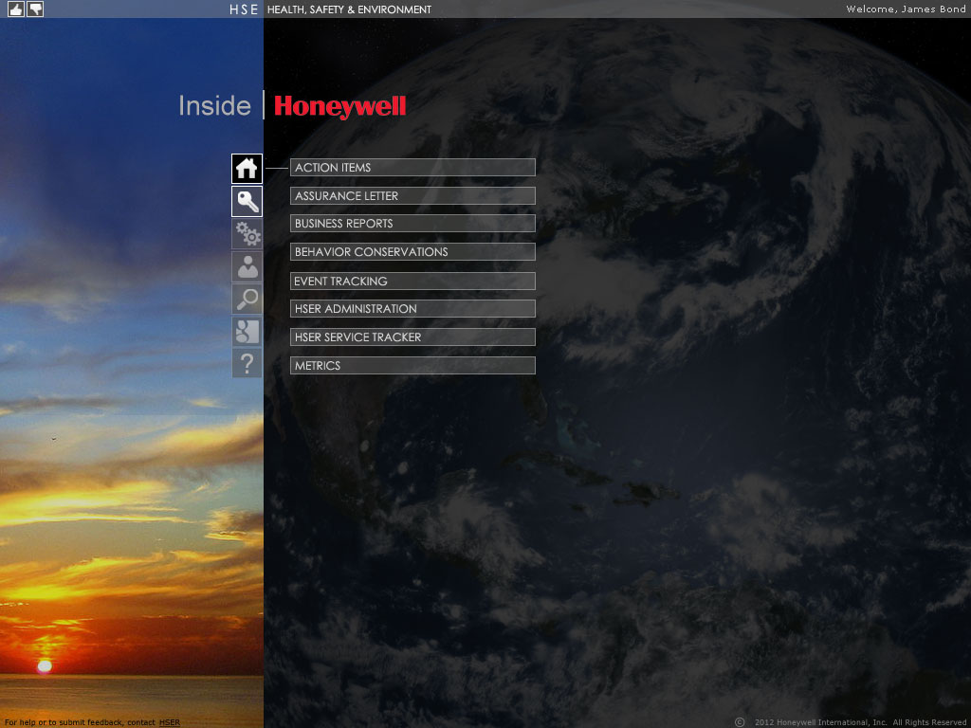Open Business Reports
This screenshot has width=971, height=728.
point(412,224)
